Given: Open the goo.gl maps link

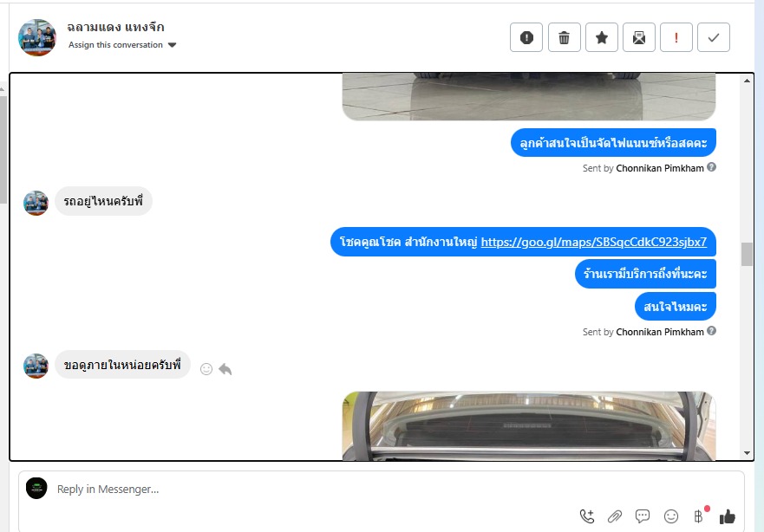Looking at the screenshot, I should click(x=593, y=242).
